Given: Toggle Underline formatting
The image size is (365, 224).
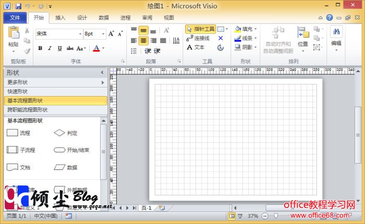Looking at the screenshot, I should click(59, 48).
